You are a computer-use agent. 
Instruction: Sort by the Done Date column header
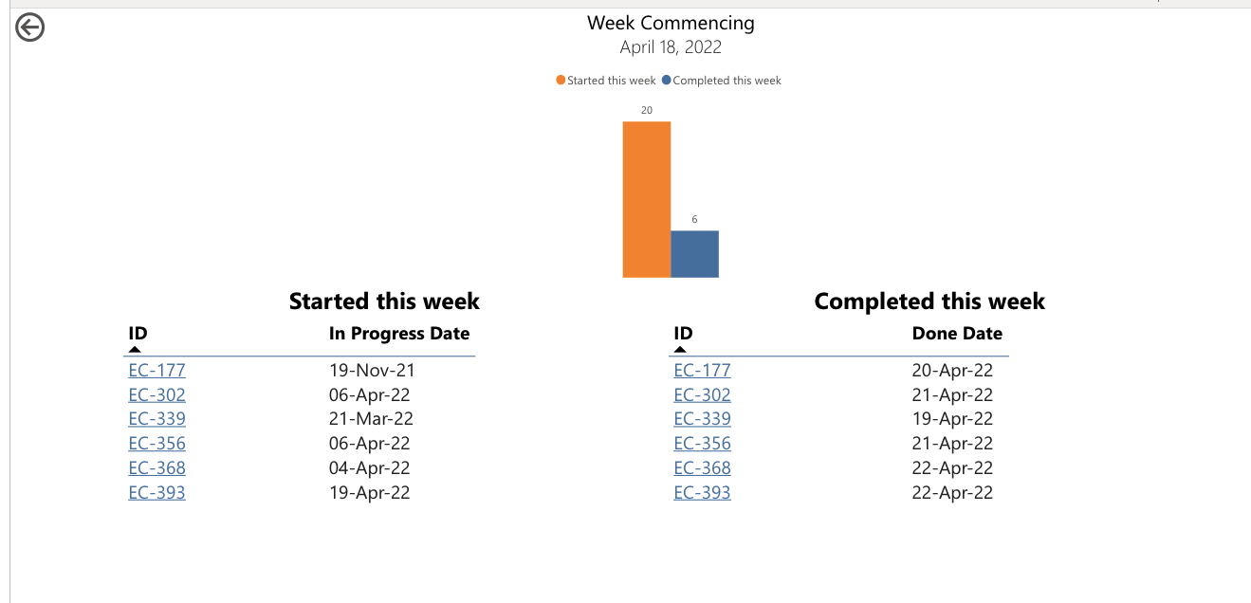(957, 333)
